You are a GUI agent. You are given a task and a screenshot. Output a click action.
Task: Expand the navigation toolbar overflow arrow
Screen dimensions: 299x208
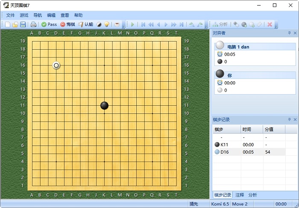[206, 27]
